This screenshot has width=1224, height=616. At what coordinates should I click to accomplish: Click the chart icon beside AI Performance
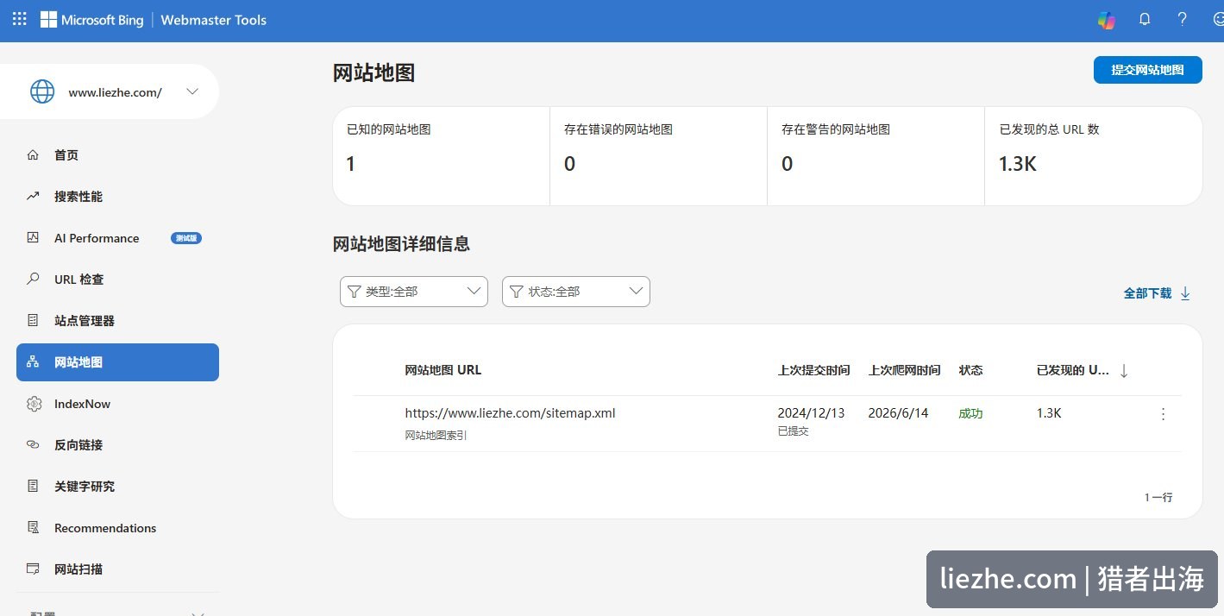pos(33,238)
